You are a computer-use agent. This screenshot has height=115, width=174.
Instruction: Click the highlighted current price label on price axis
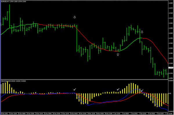(171, 67)
